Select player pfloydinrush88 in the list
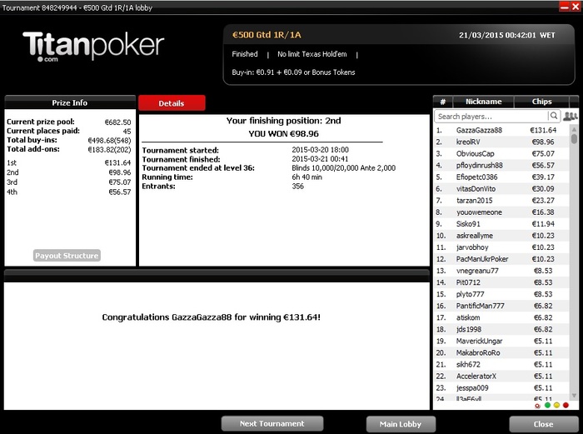 coord(501,165)
